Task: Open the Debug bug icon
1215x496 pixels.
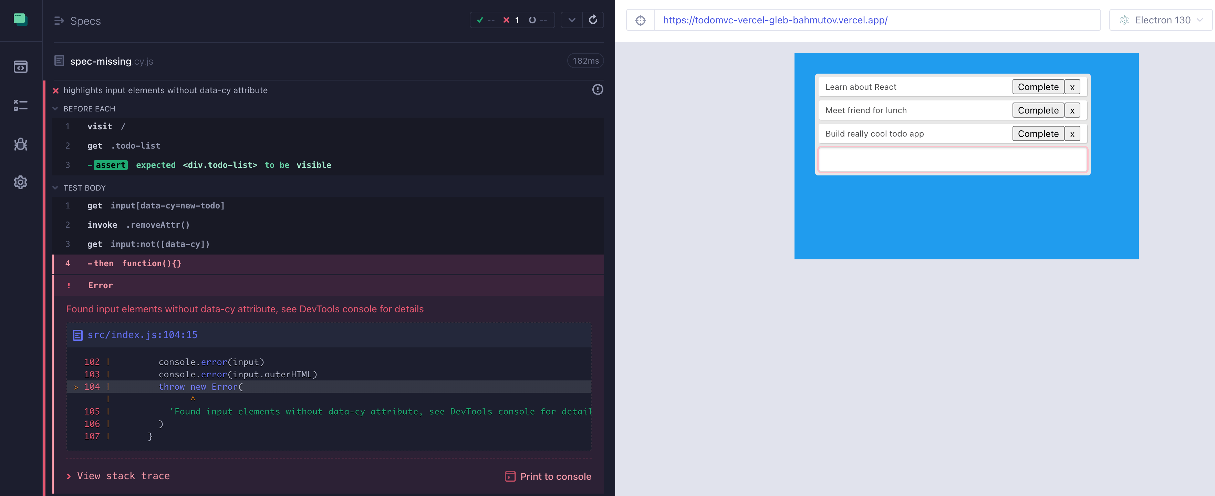Action: pos(20,144)
